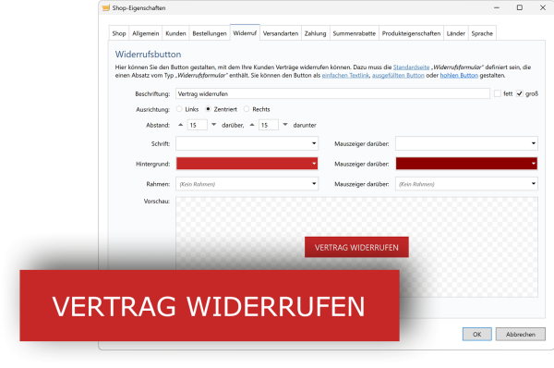Image resolution: width=554 pixels, height=368 pixels.
Task: Click the ausgefüllten Button link
Action: [398, 75]
